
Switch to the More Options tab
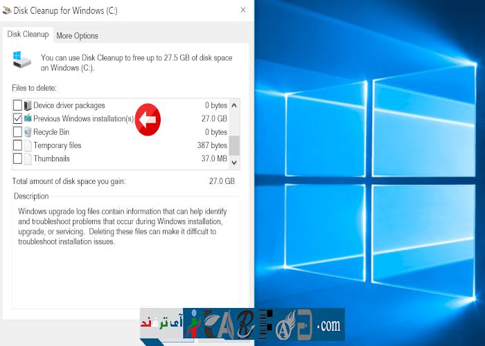[77, 35]
